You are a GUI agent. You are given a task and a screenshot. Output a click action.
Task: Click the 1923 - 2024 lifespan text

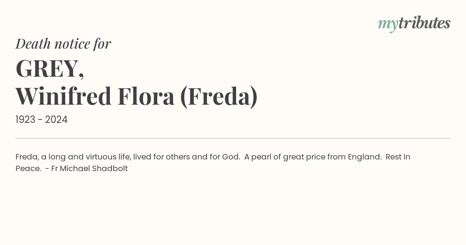point(42,120)
